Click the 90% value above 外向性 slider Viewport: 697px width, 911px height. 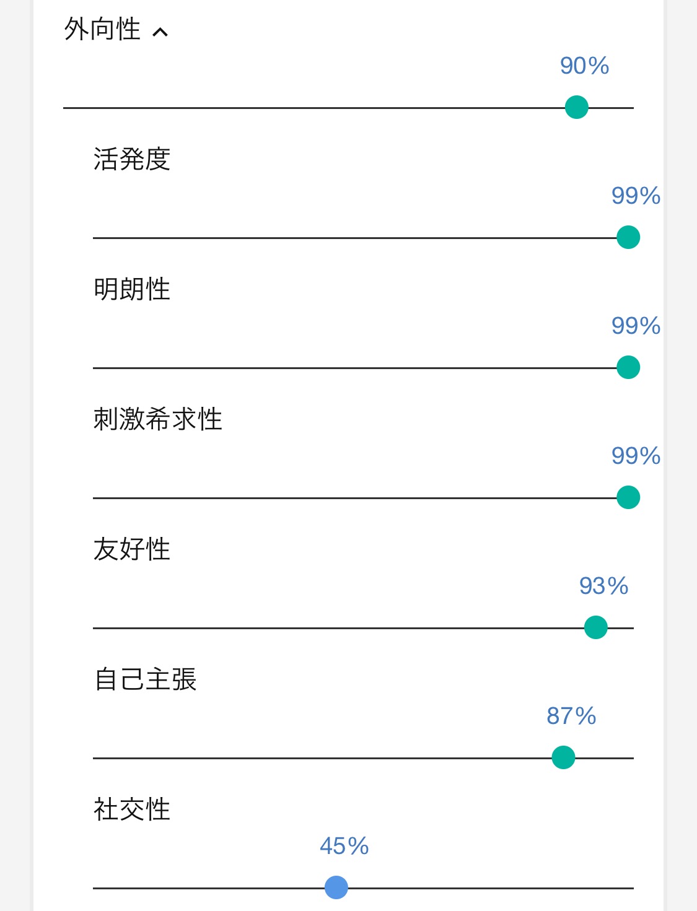tap(584, 66)
